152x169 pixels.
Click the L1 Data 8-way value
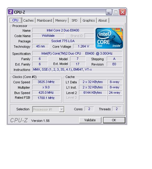(115, 82)
